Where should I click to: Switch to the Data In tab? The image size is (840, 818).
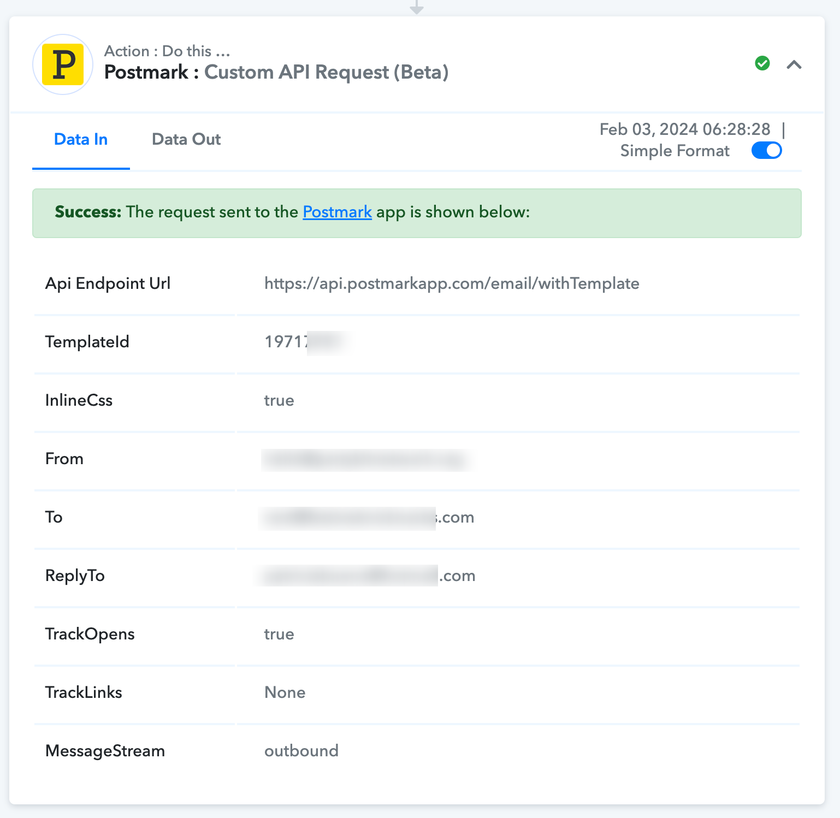pyautogui.click(x=81, y=139)
